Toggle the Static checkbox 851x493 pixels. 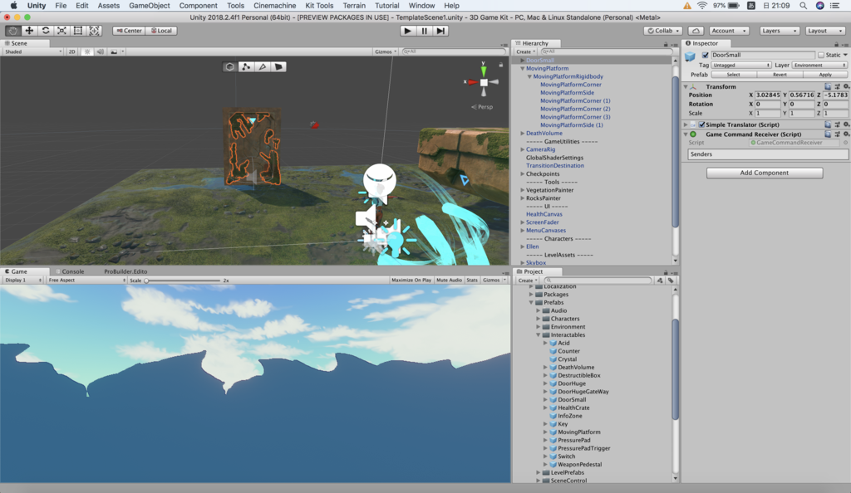tap(821, 56)
